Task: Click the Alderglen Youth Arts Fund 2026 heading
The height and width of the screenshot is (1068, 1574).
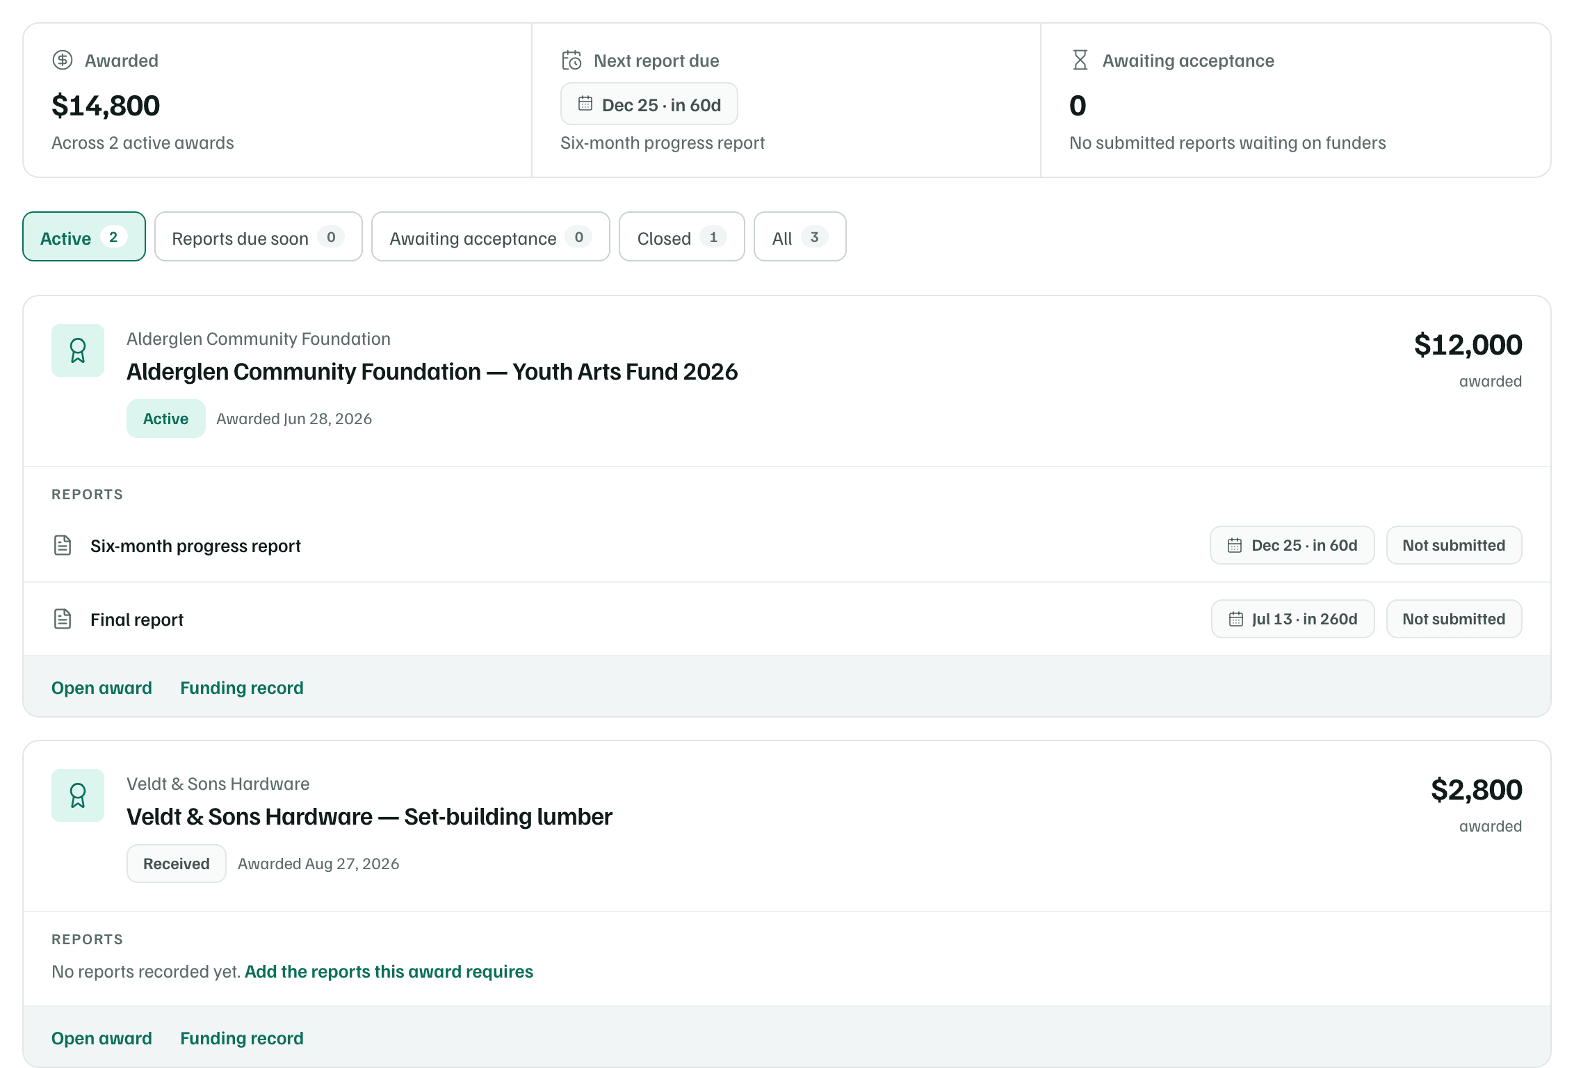Action: click(x=432, y=372)
